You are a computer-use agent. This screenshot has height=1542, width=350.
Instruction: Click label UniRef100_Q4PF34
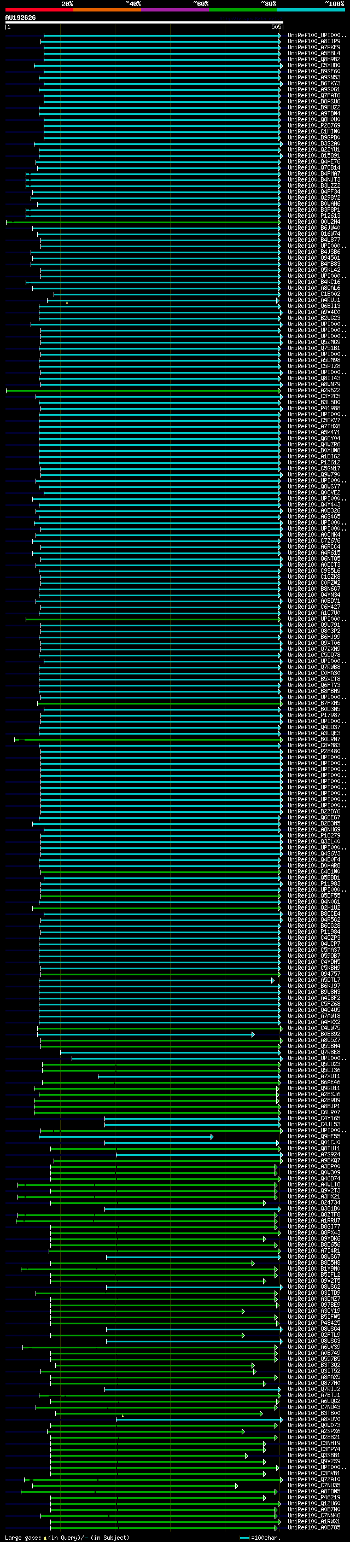(313, 191)
